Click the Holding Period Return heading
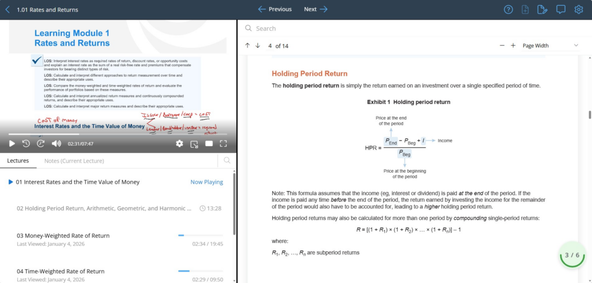This screenshot has height=283, width=592. (x=310, y=73)
